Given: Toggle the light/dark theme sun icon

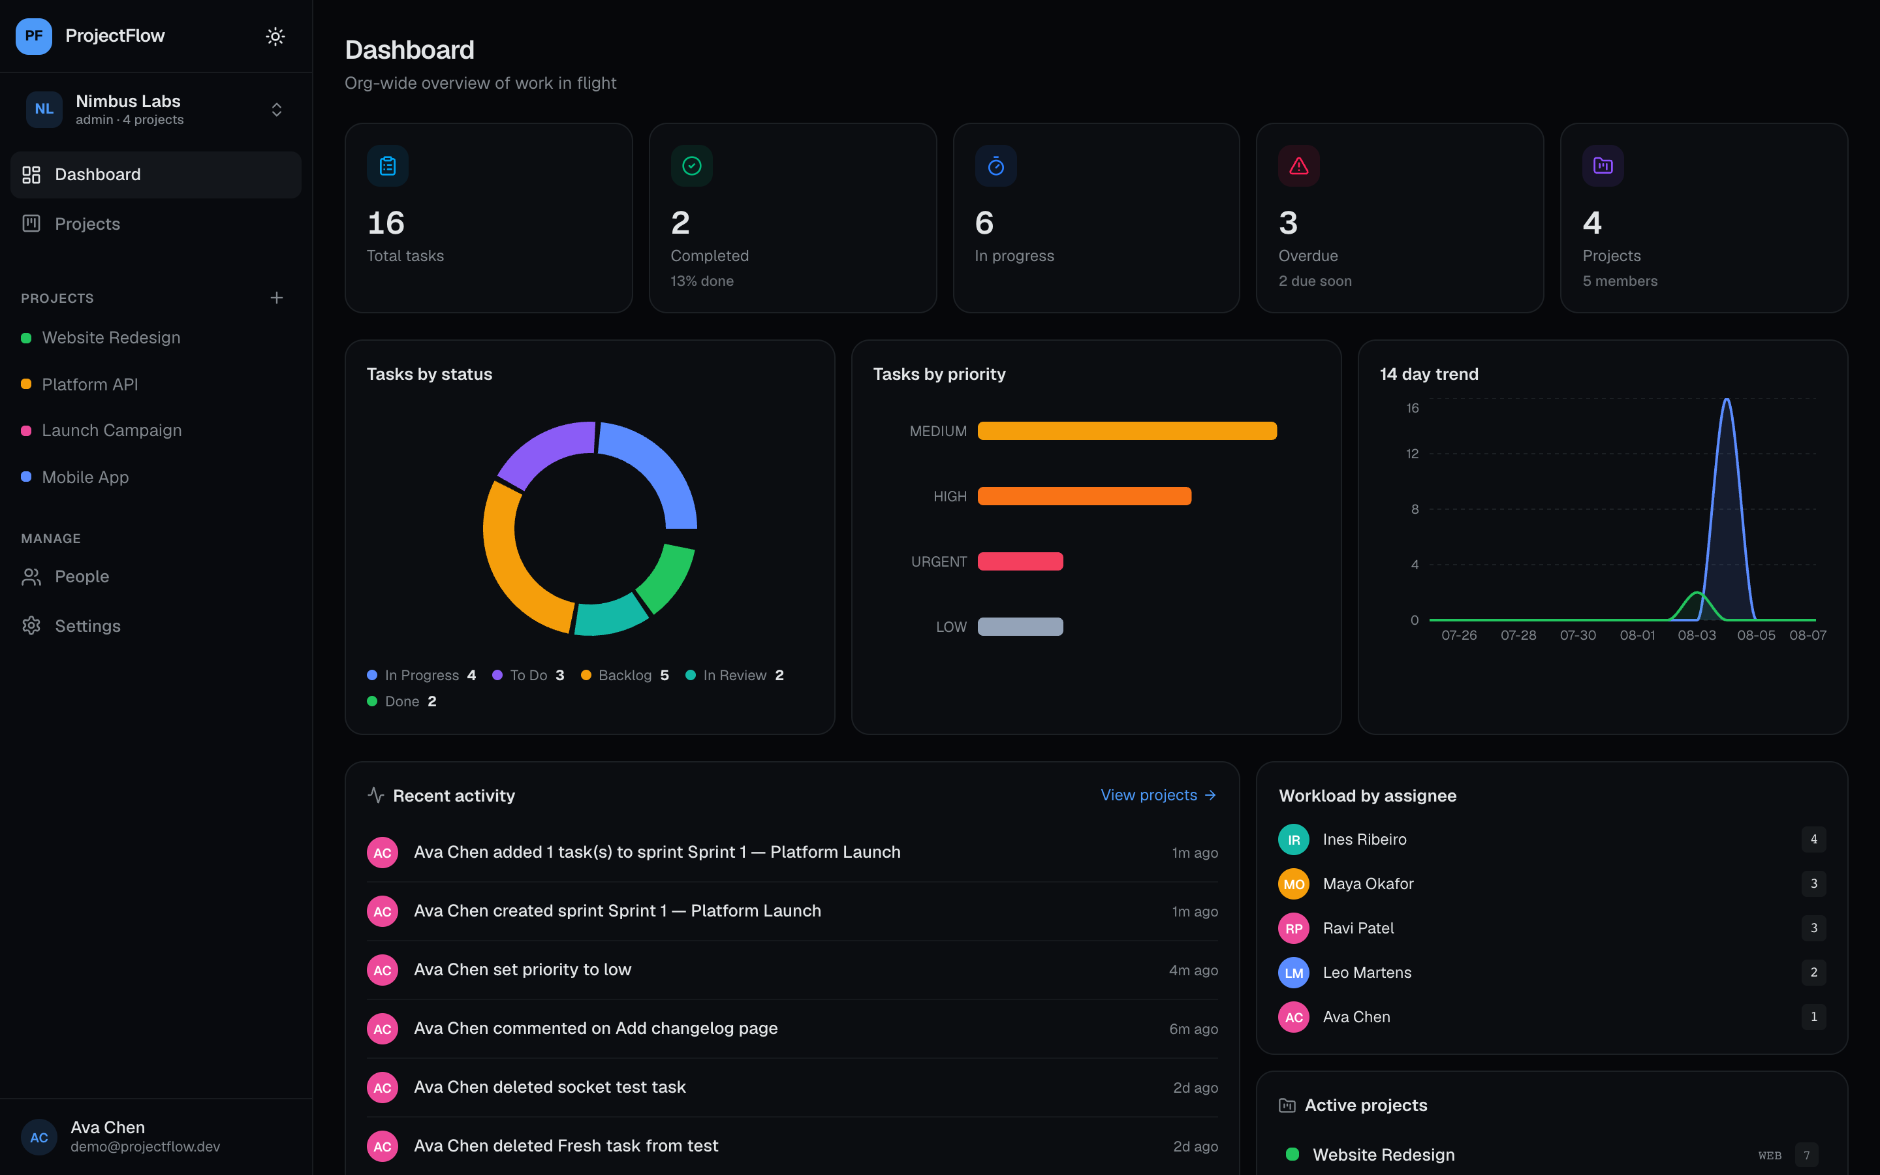Looking at the screenshot, I should (x=275, y=36).
